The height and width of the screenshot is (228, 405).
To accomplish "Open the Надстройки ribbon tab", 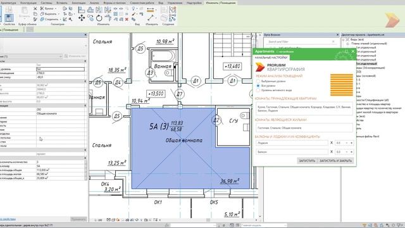I will coord(194,3).
